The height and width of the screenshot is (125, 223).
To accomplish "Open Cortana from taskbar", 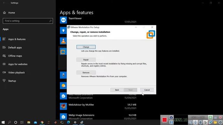I will (16, 122).
